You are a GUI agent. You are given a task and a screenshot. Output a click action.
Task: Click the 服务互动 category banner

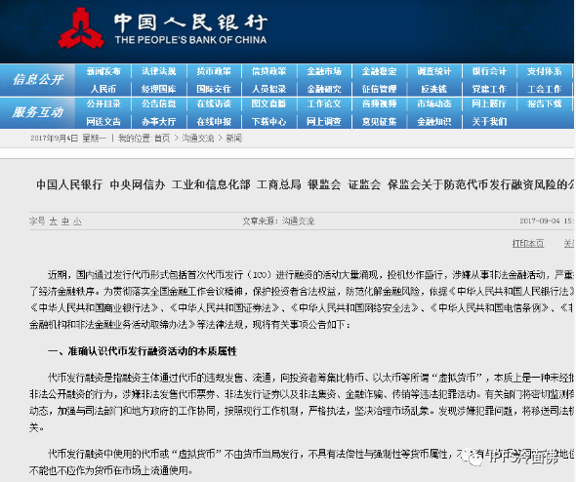click(x=38, y=112)
